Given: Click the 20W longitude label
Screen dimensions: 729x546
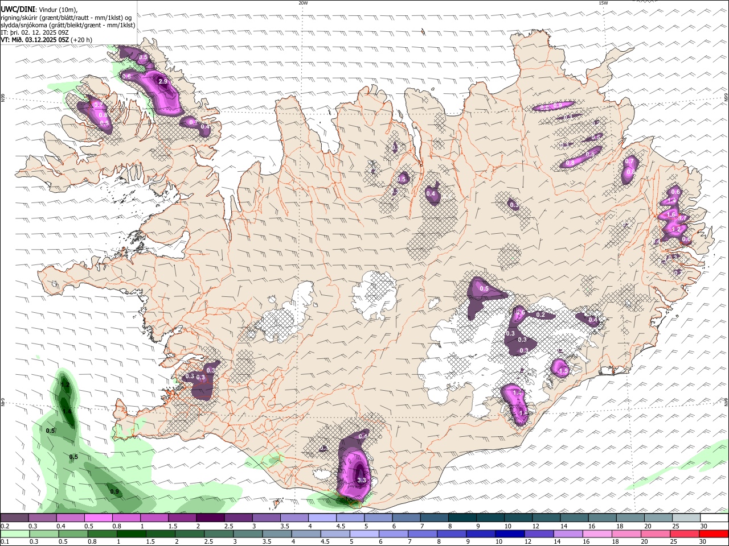Looking at the screenshot, I should pyautogui.click(x=303, y=3).
